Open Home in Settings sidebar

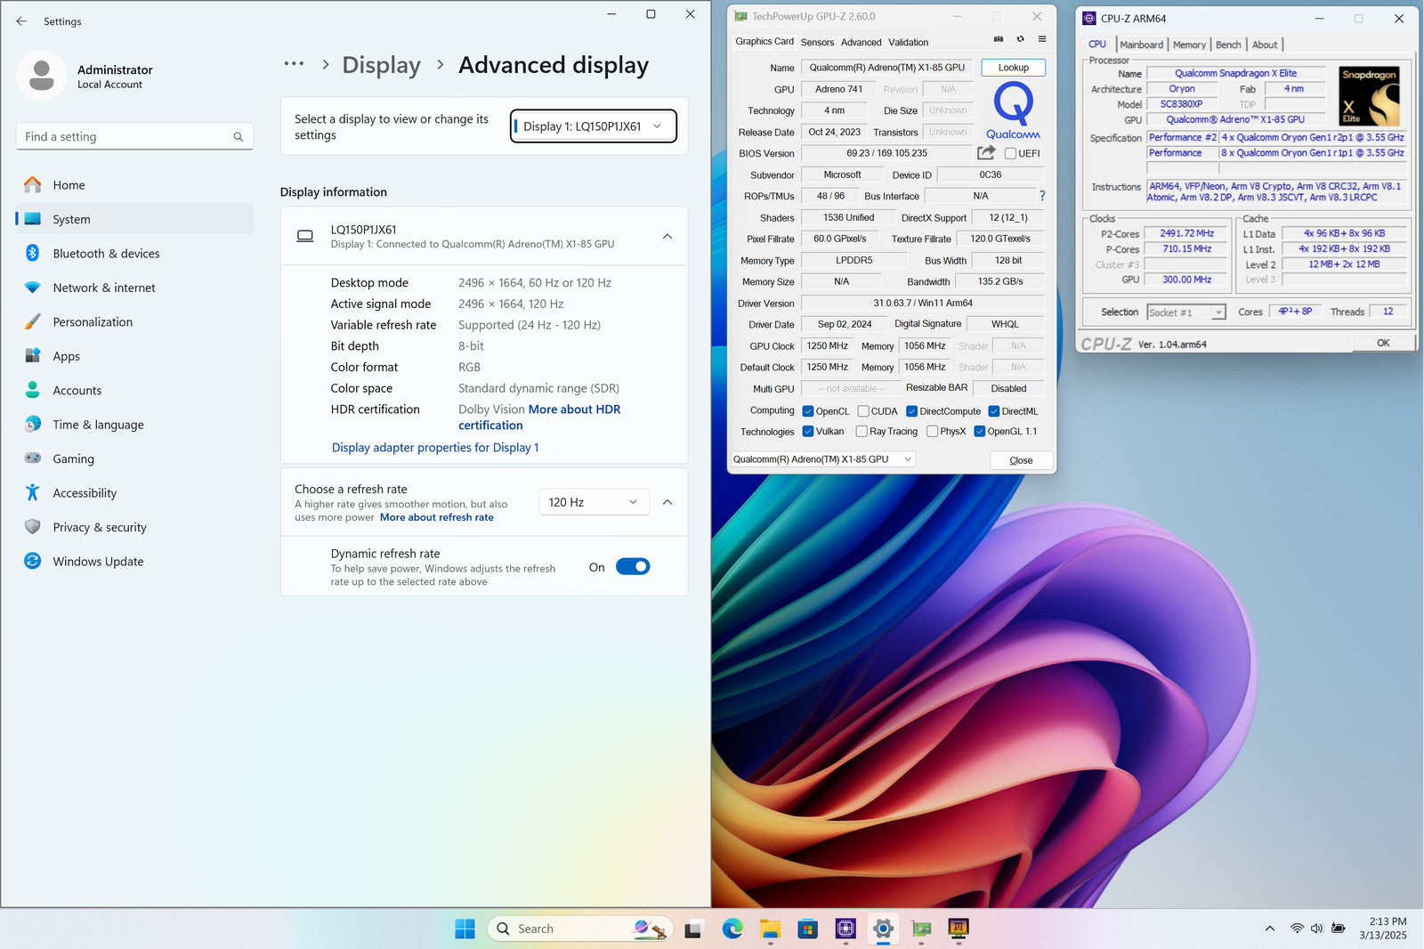point(134,185)
